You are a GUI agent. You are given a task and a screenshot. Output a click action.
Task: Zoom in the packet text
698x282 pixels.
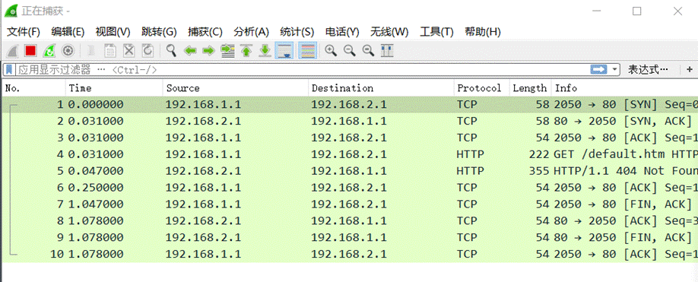pyautogui.click(x=331, y=51)
